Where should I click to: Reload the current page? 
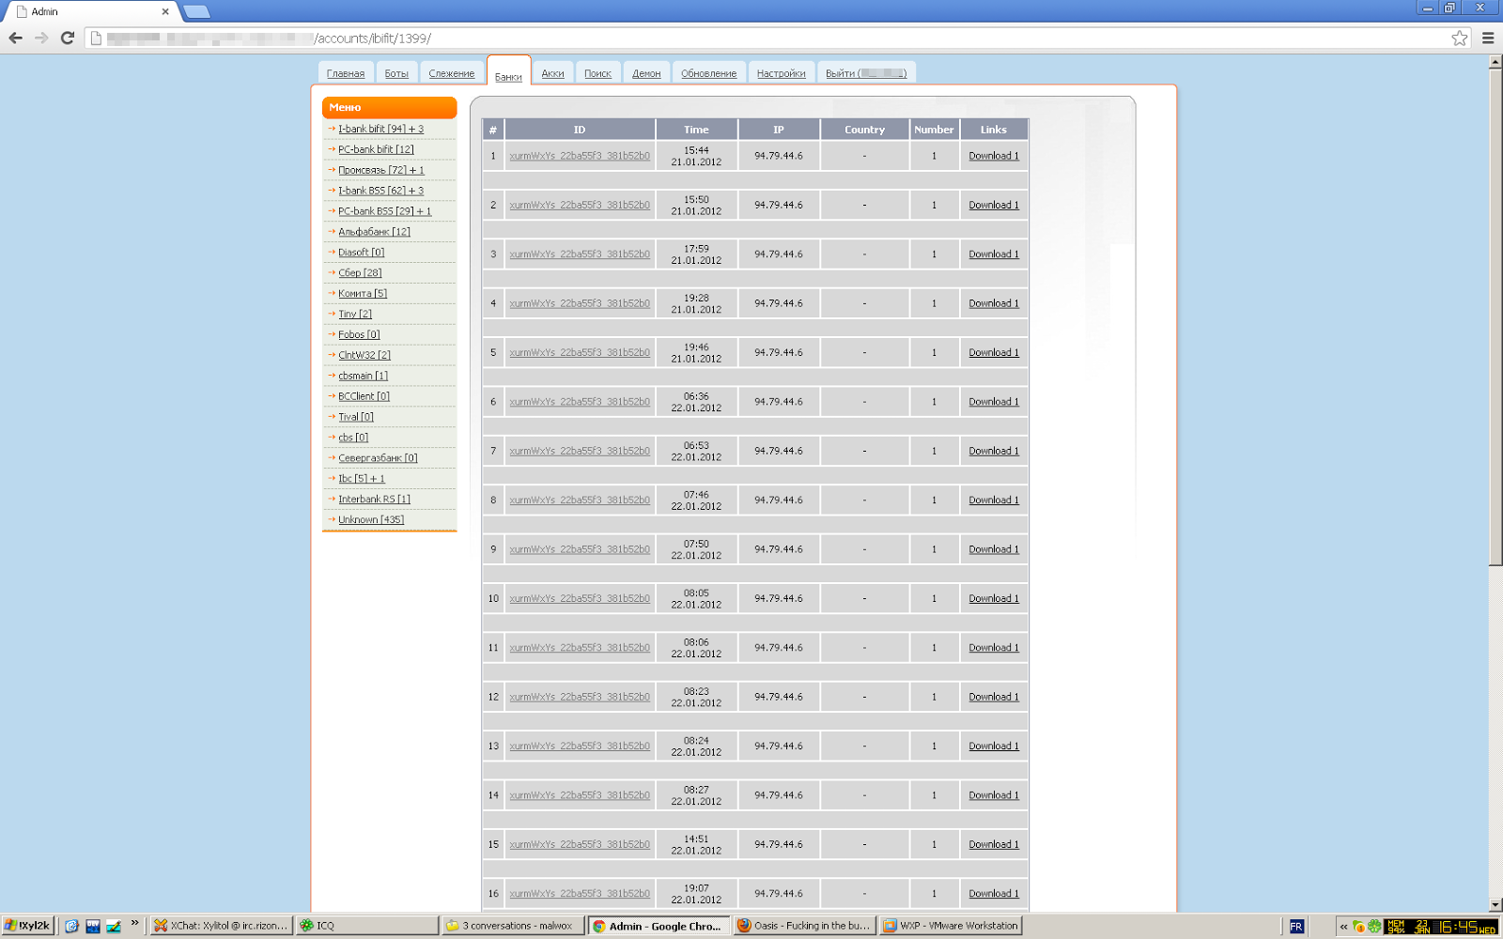(68, 38)
